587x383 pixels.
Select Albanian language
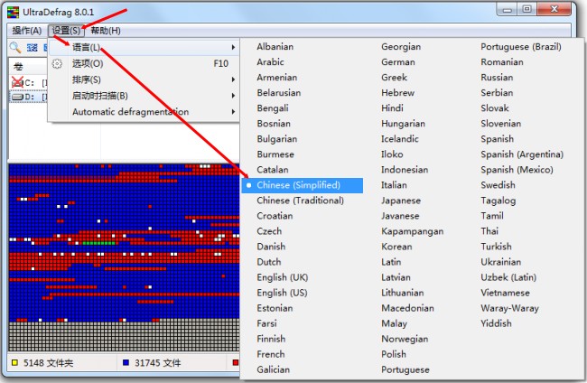coord(275,47)
